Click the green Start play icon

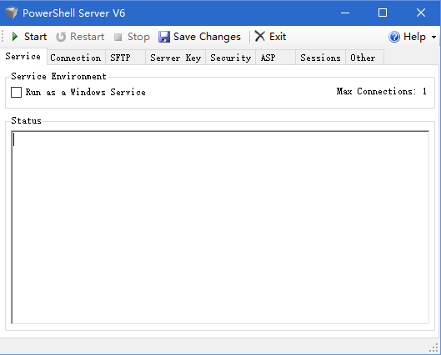[15, 37]
